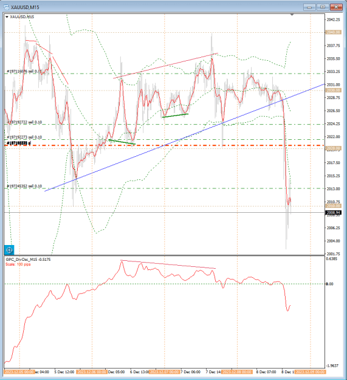Click the 2020.00 highlighted price level label
Viewport: 347px width, 380px height.
click(334, 148)
